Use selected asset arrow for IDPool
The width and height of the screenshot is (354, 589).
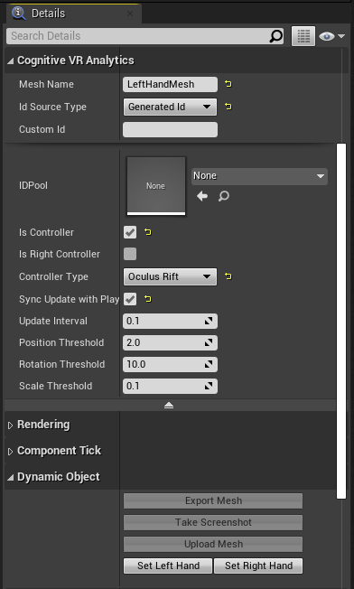(x=202, y=196)
